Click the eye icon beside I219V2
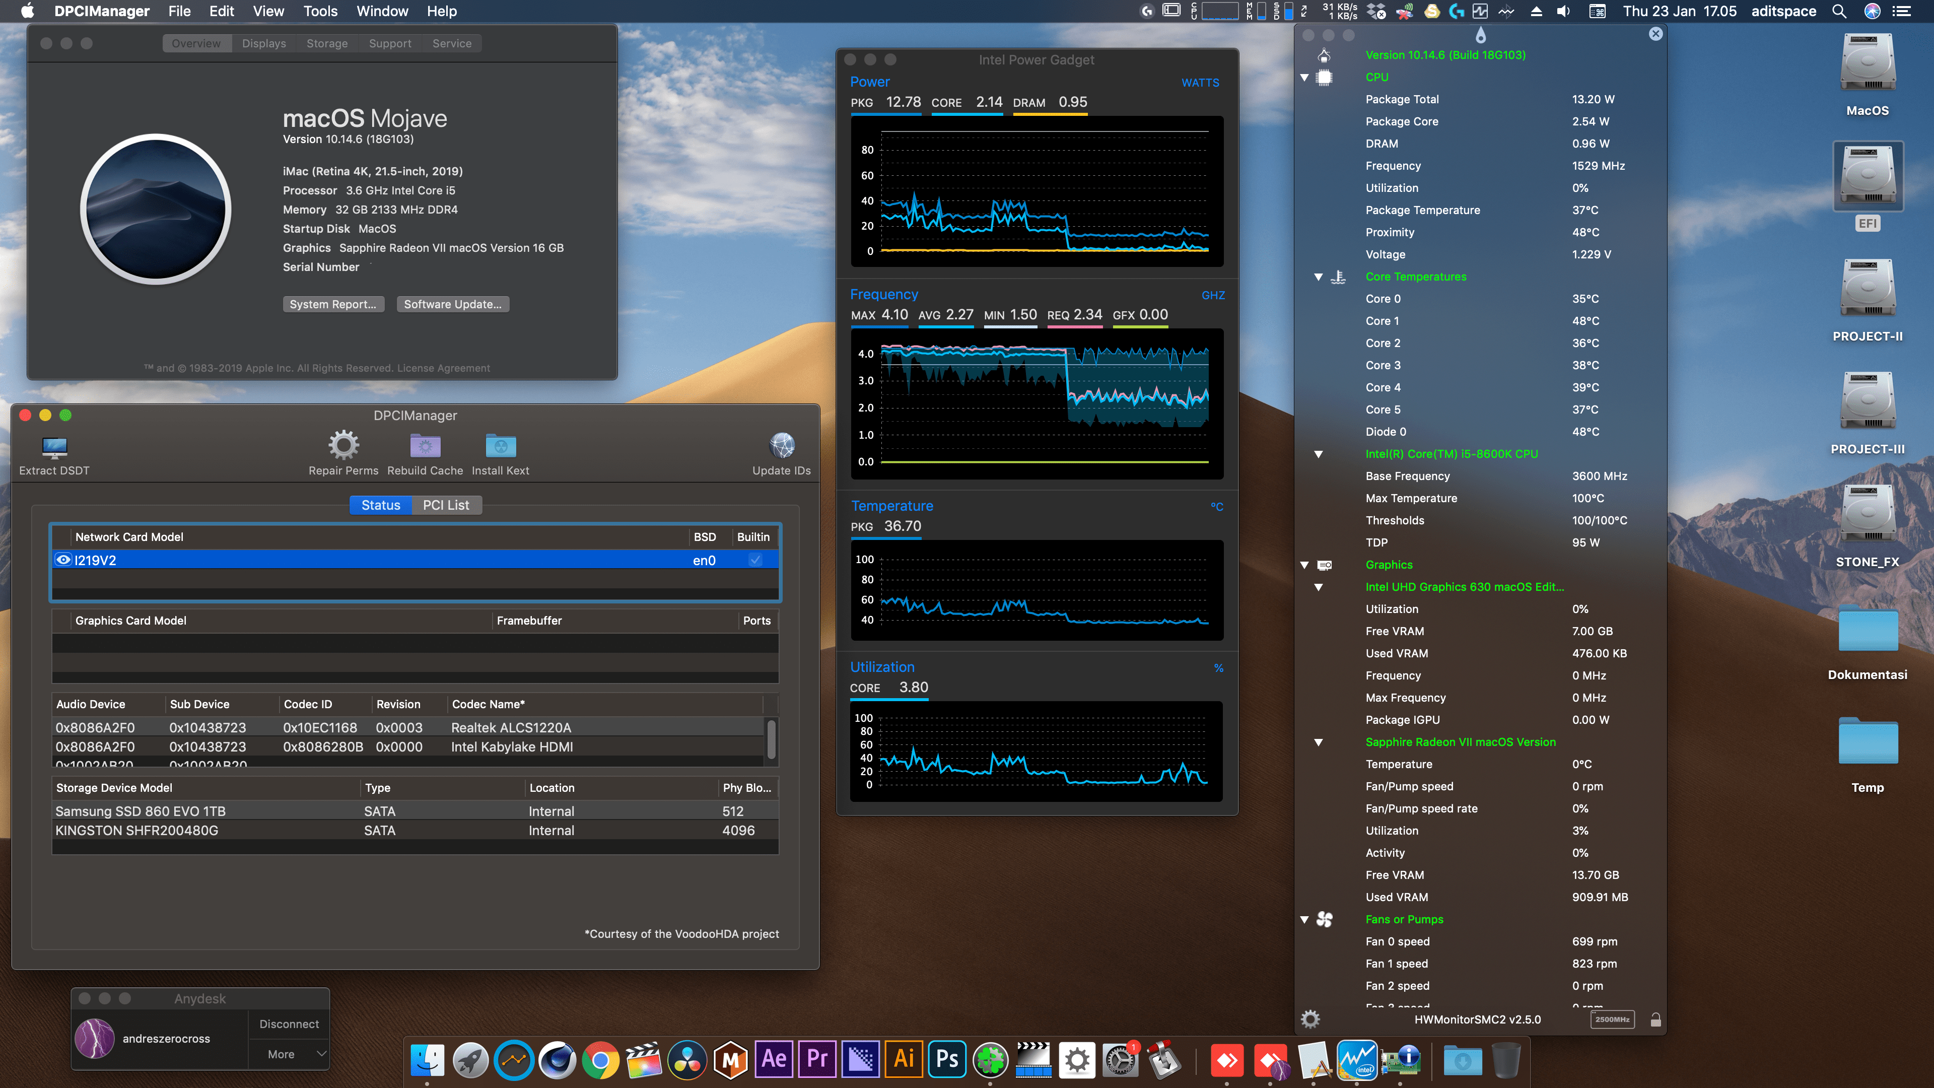 64,560
